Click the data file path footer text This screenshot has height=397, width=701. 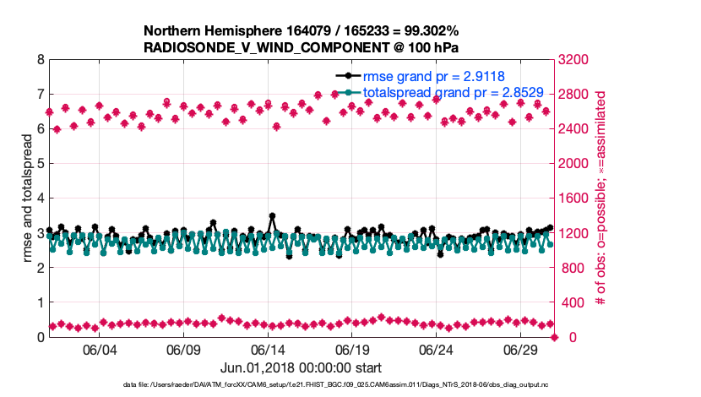pos(336,384)
